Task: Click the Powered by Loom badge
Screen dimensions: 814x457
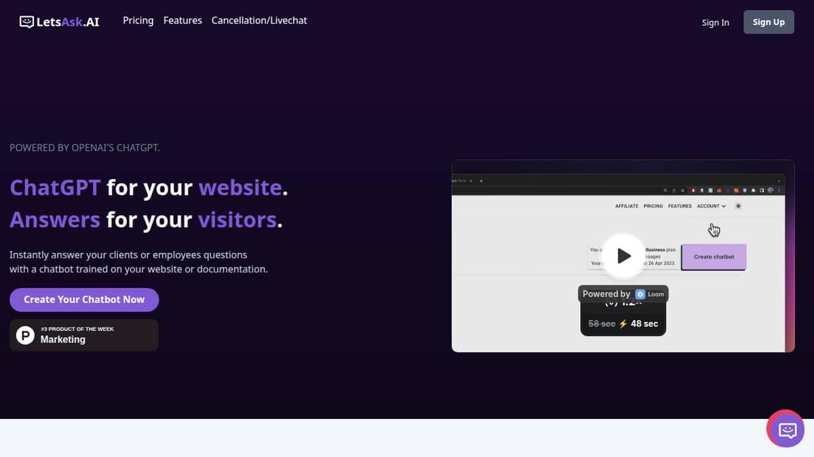Action: (x=623, y=294)
